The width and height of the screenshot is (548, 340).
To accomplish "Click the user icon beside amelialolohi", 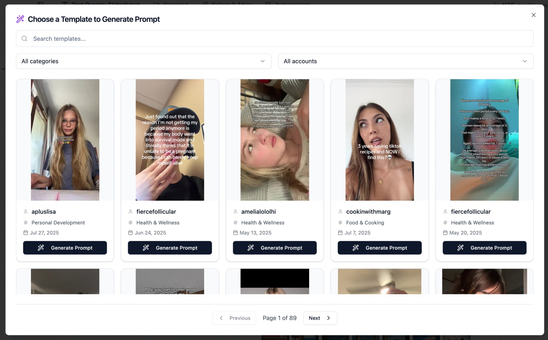I will [x=236, y=212].
